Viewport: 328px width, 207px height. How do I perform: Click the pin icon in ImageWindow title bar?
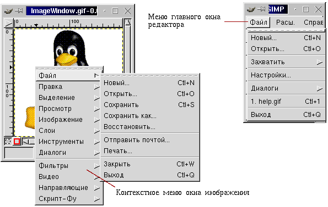coord(19,10)
